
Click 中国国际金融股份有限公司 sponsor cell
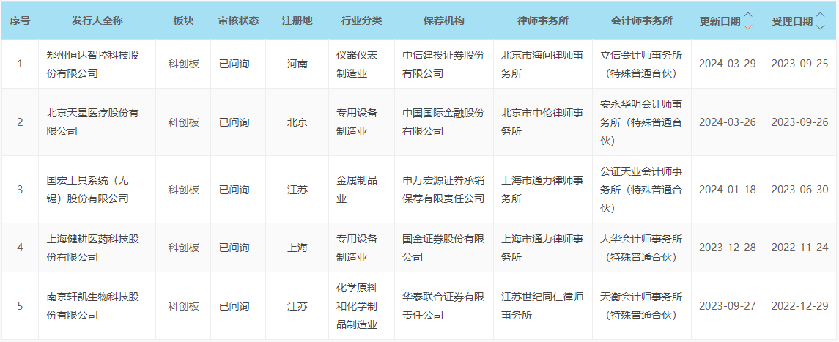443,122
